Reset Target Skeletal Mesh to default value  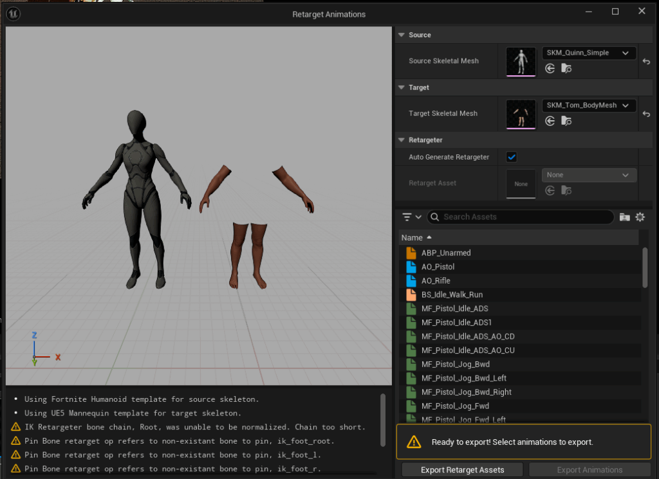tap(646, 114)
